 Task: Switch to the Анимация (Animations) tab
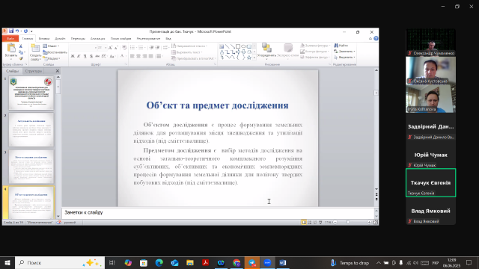(x=98, y=39)
